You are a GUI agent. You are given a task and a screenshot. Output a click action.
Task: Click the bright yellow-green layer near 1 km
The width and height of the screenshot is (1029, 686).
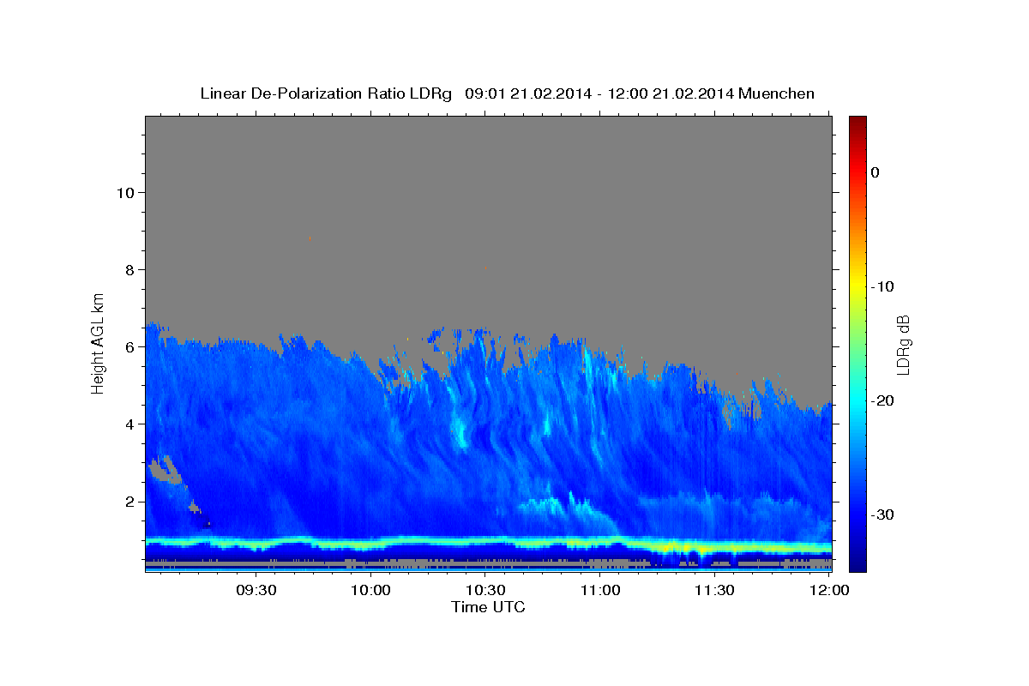[x=488, y=544]
